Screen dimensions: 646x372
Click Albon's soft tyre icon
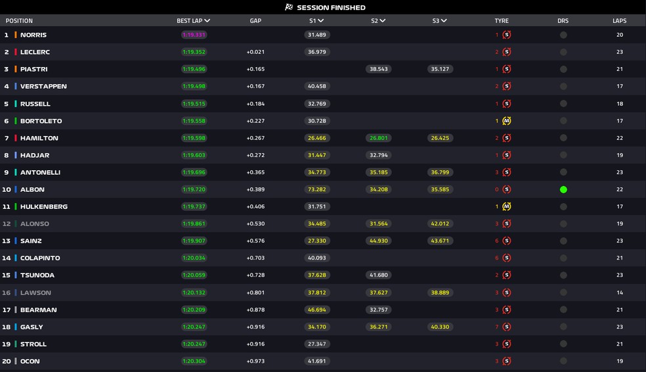507,189
